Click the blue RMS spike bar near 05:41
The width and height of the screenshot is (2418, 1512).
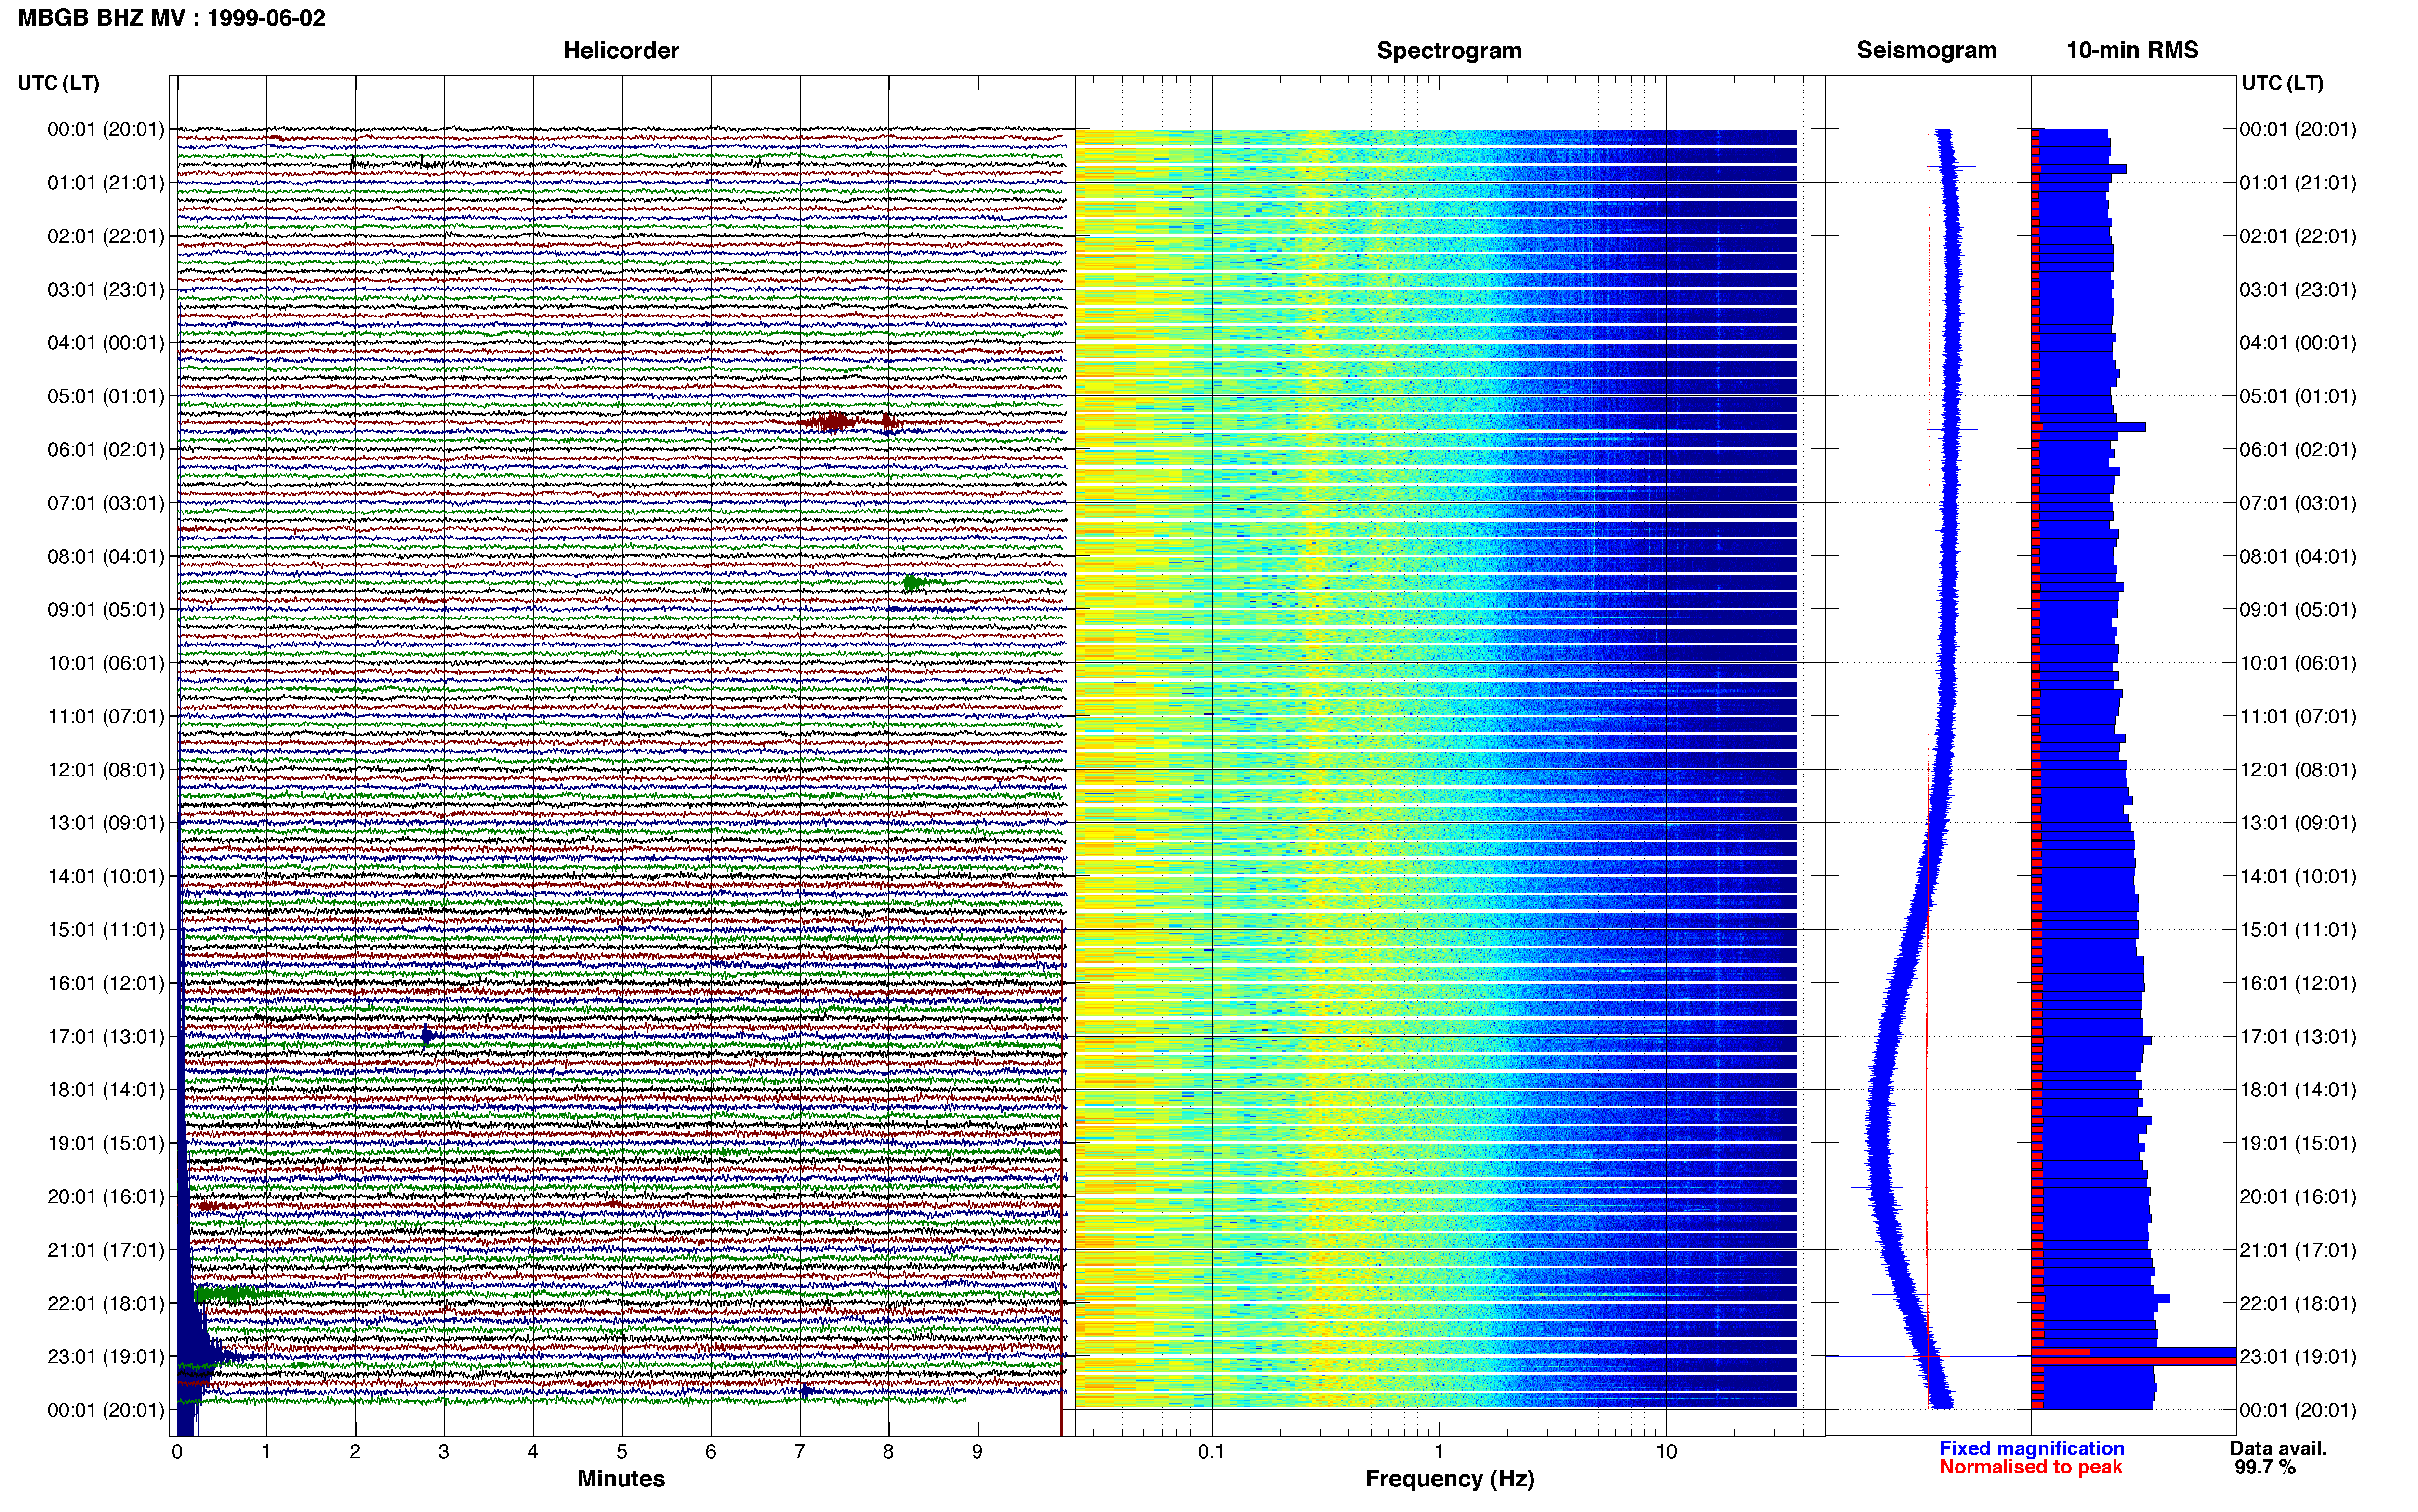click(2089, 427)
